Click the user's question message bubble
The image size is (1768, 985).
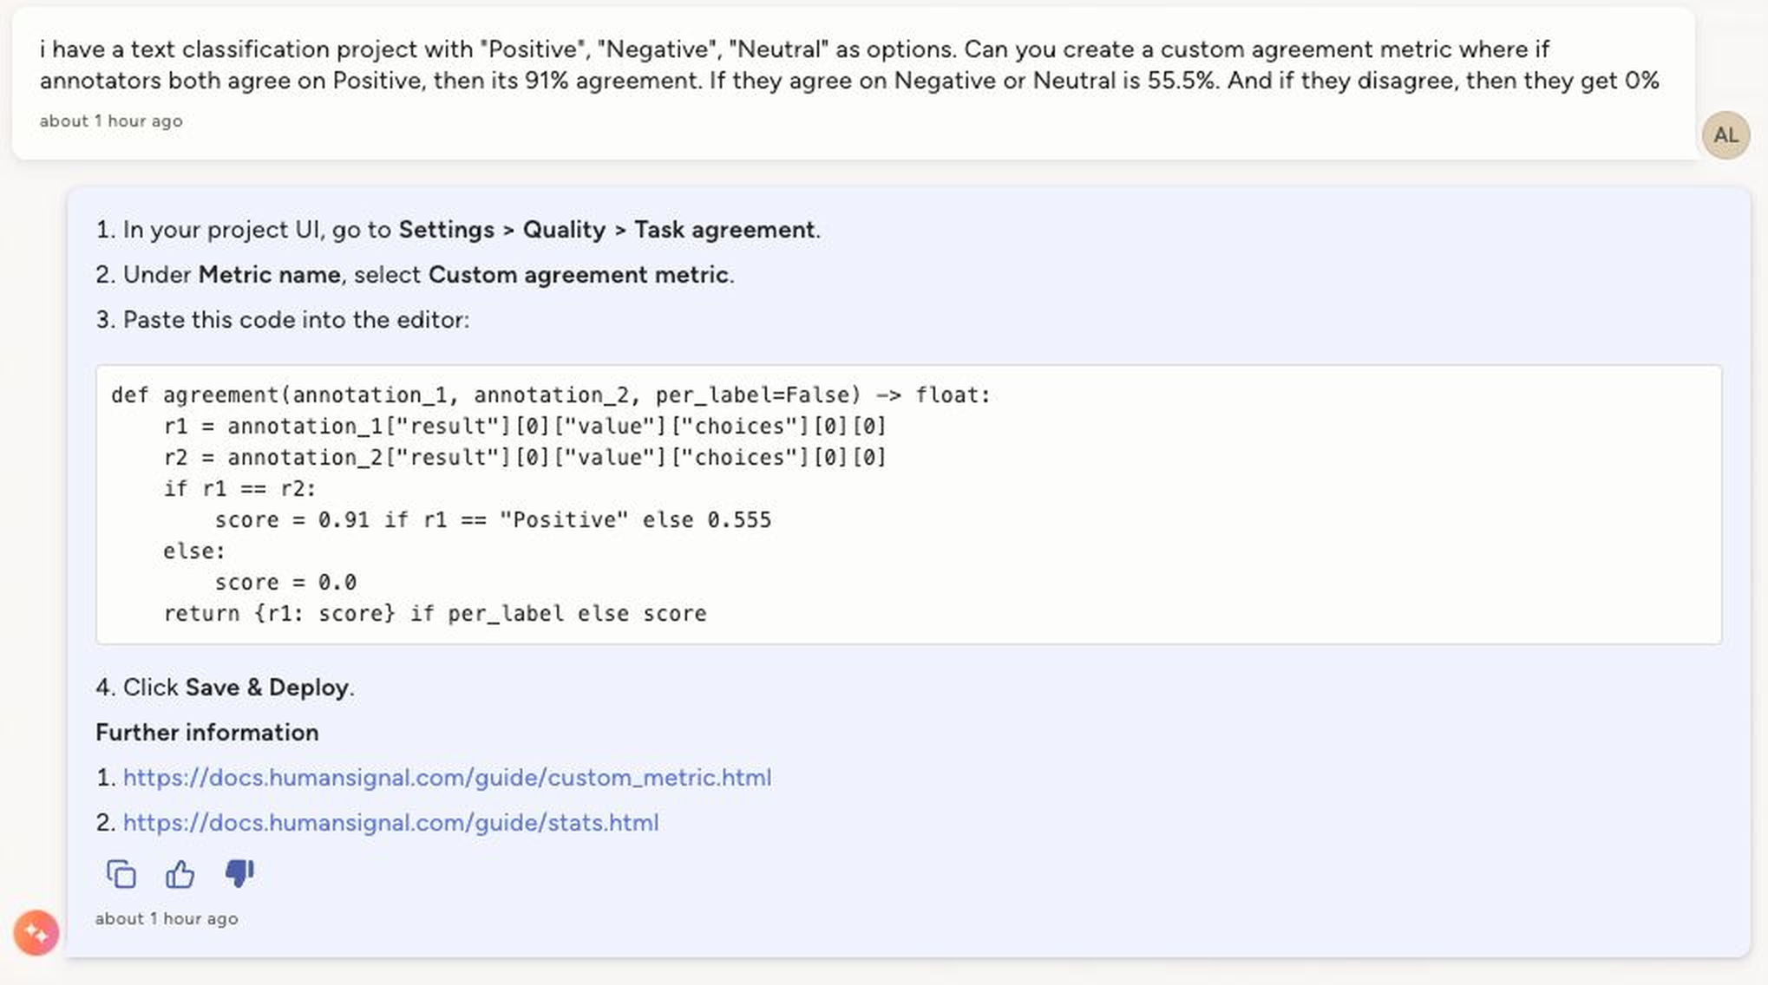point(850,65)
